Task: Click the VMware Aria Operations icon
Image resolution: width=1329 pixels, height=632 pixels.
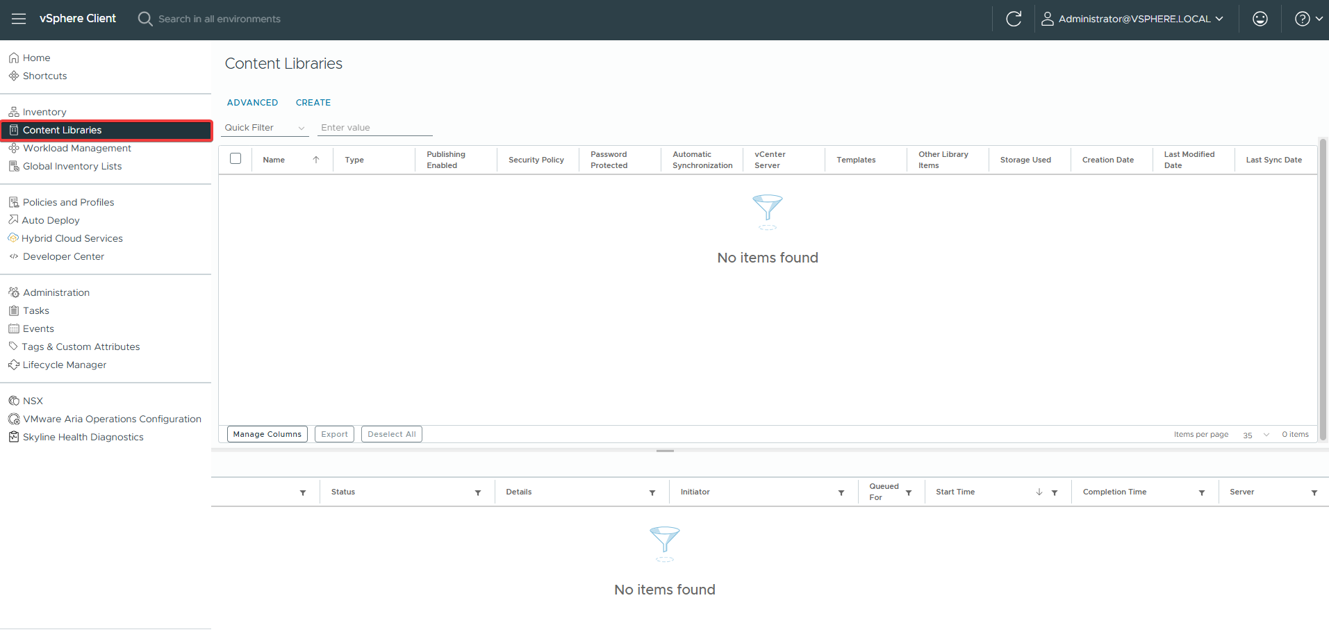Action: (x=14, y=419)
